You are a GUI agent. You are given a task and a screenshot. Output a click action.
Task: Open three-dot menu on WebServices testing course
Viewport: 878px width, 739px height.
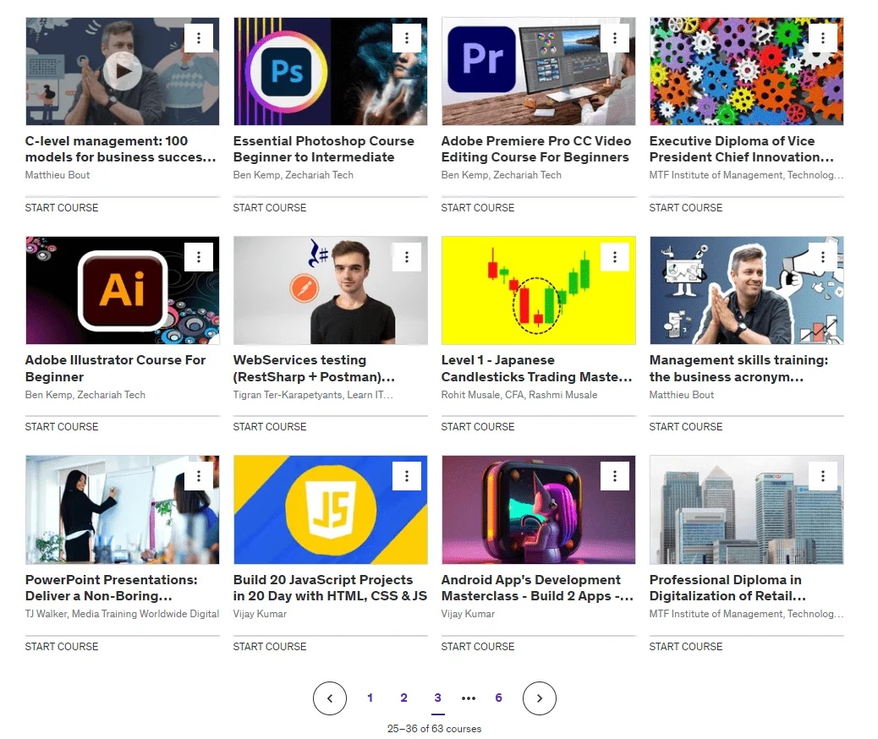click(x=407, y=257)
